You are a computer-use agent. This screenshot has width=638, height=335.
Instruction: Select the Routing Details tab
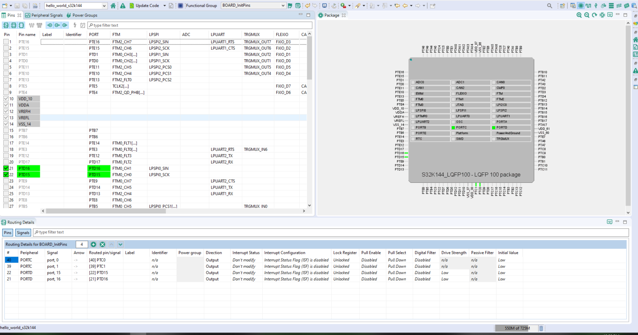click(x=18, y=222)
